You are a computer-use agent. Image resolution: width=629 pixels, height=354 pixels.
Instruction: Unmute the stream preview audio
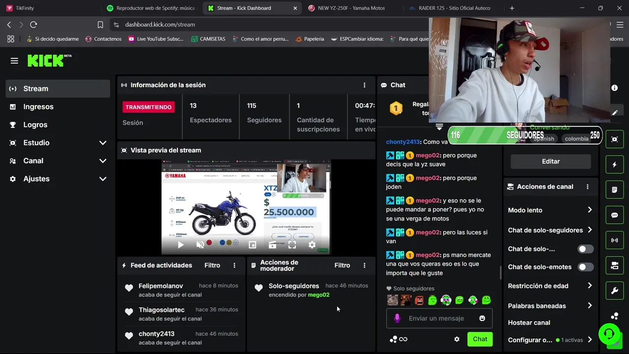200,244
